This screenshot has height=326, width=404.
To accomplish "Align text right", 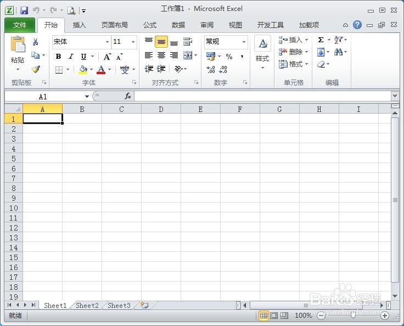I will click(x=174, y=55).
